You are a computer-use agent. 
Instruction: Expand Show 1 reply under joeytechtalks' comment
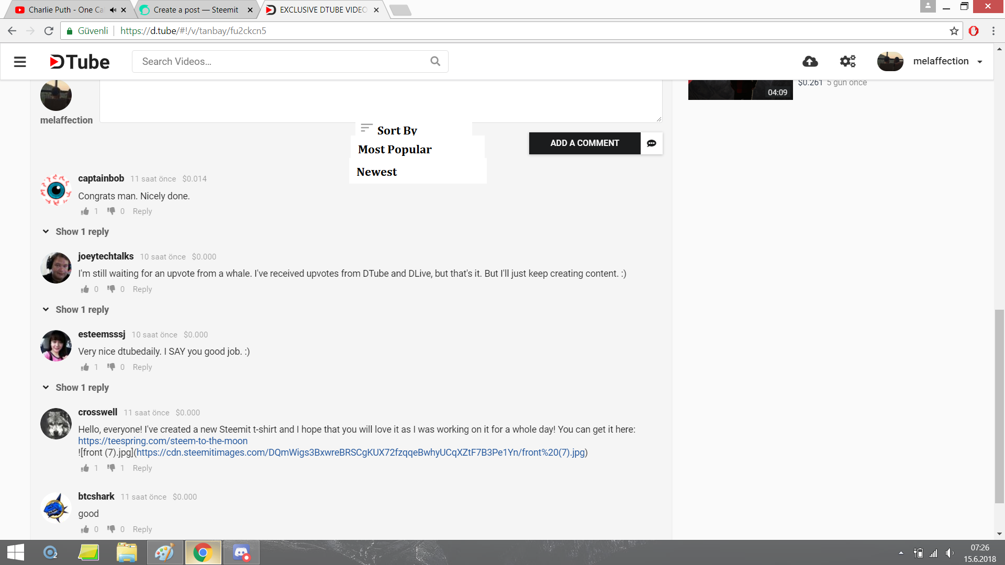[82, 310]
